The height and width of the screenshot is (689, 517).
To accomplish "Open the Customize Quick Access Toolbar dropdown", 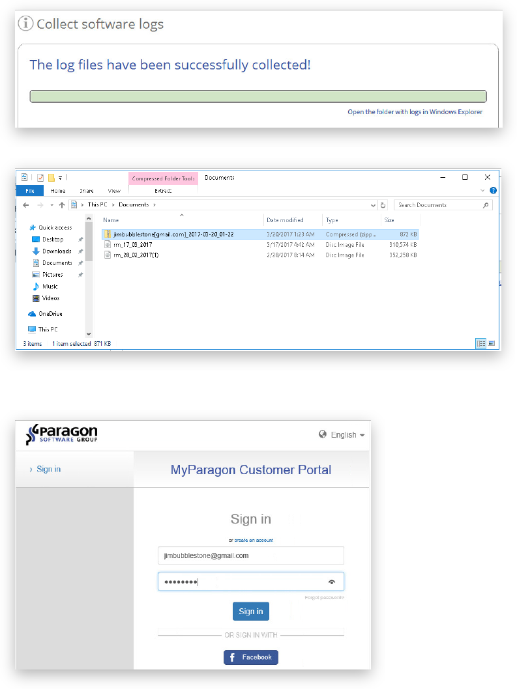I will (x=60, y=178).
